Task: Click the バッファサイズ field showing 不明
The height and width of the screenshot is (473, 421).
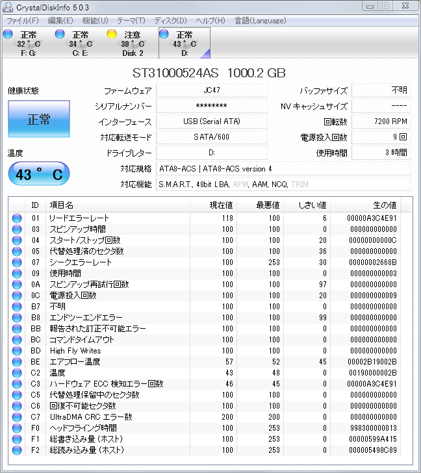Action: 381,90
